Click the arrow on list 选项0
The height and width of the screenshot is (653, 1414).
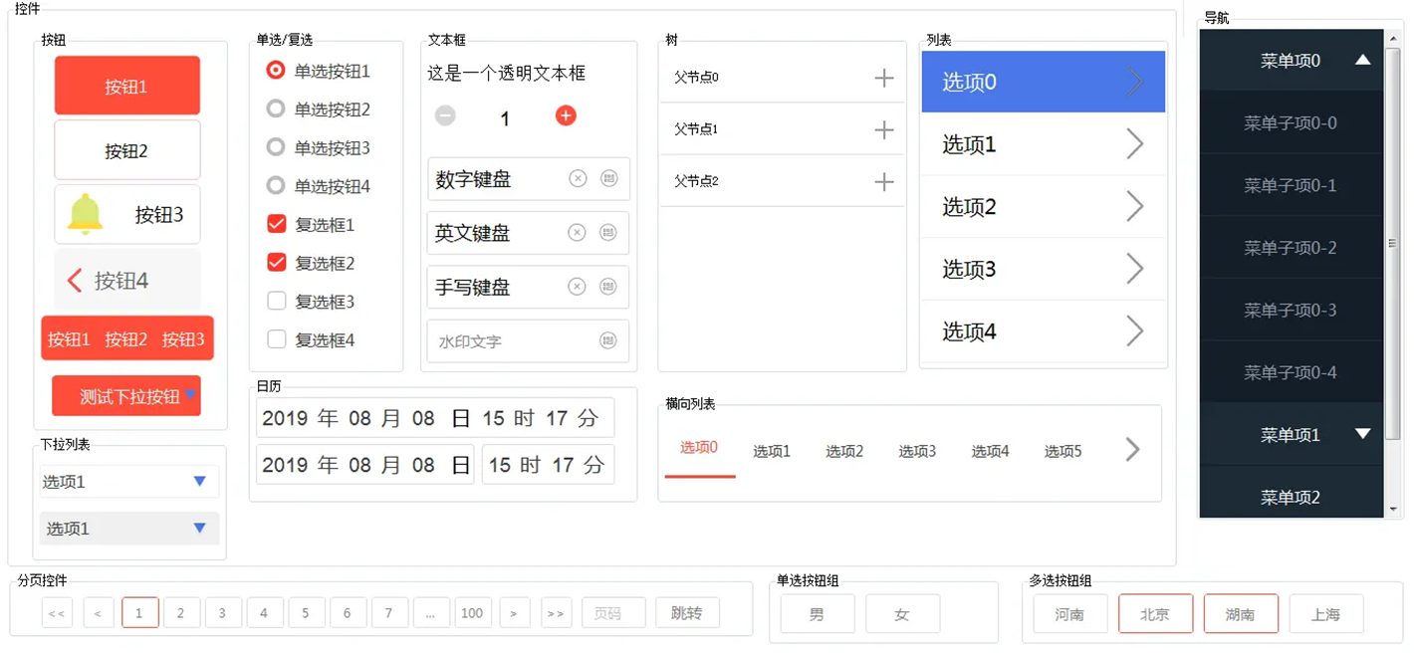coord(1135,82)
